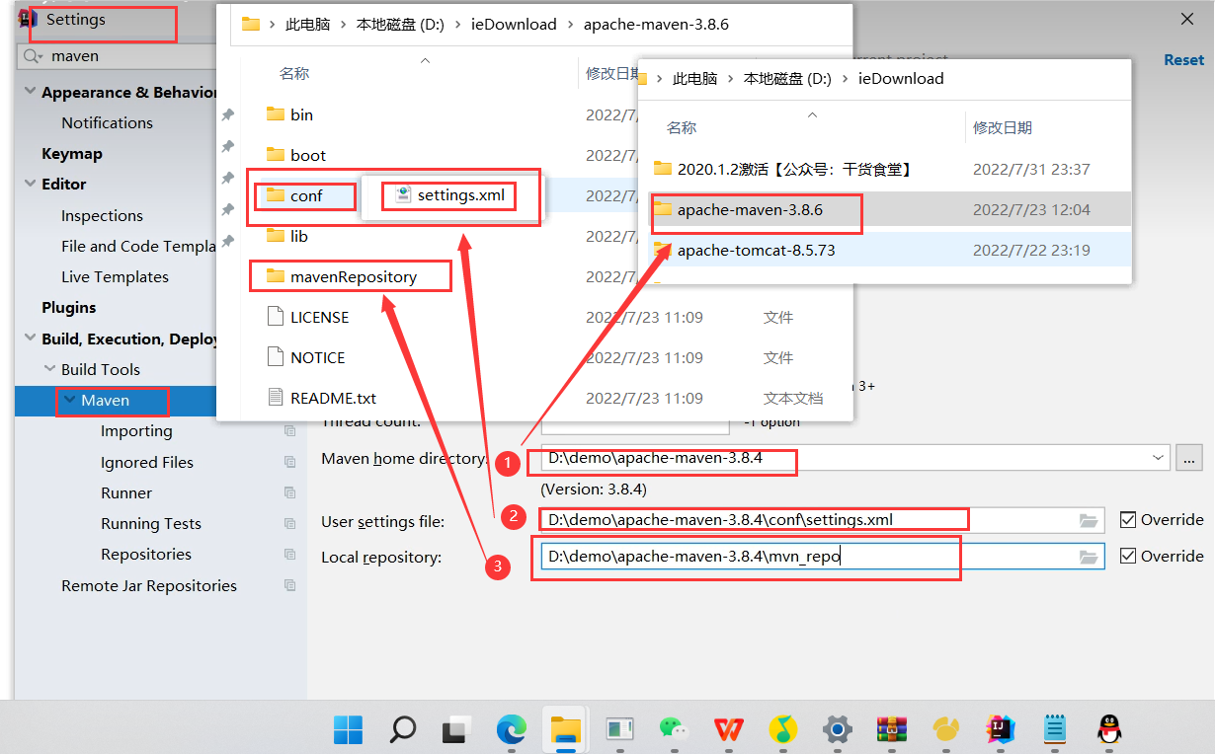Click the settings.xml file icon
Image resolution: width=1215 pixels, height=754 pixels.
[x=403, y=194]
